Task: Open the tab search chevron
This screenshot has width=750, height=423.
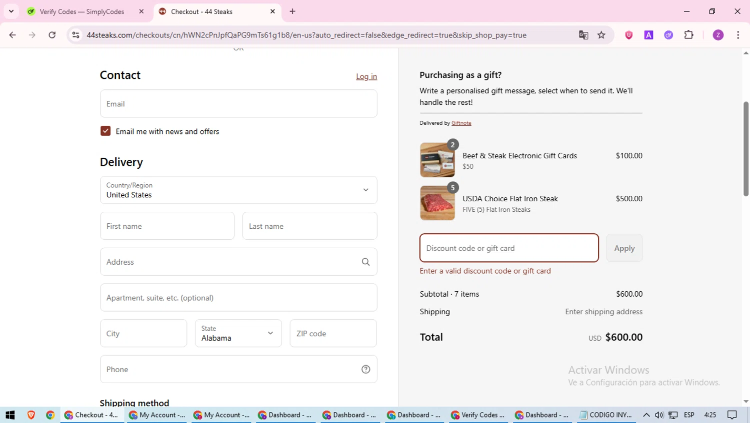Action: (11, 11)
